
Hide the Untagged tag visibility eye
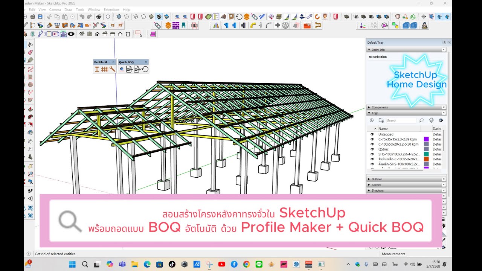click(x=372, y=134)
